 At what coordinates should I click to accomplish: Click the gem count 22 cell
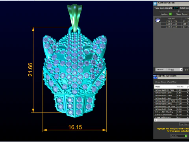pyautogui.click(x=184, y=21)
